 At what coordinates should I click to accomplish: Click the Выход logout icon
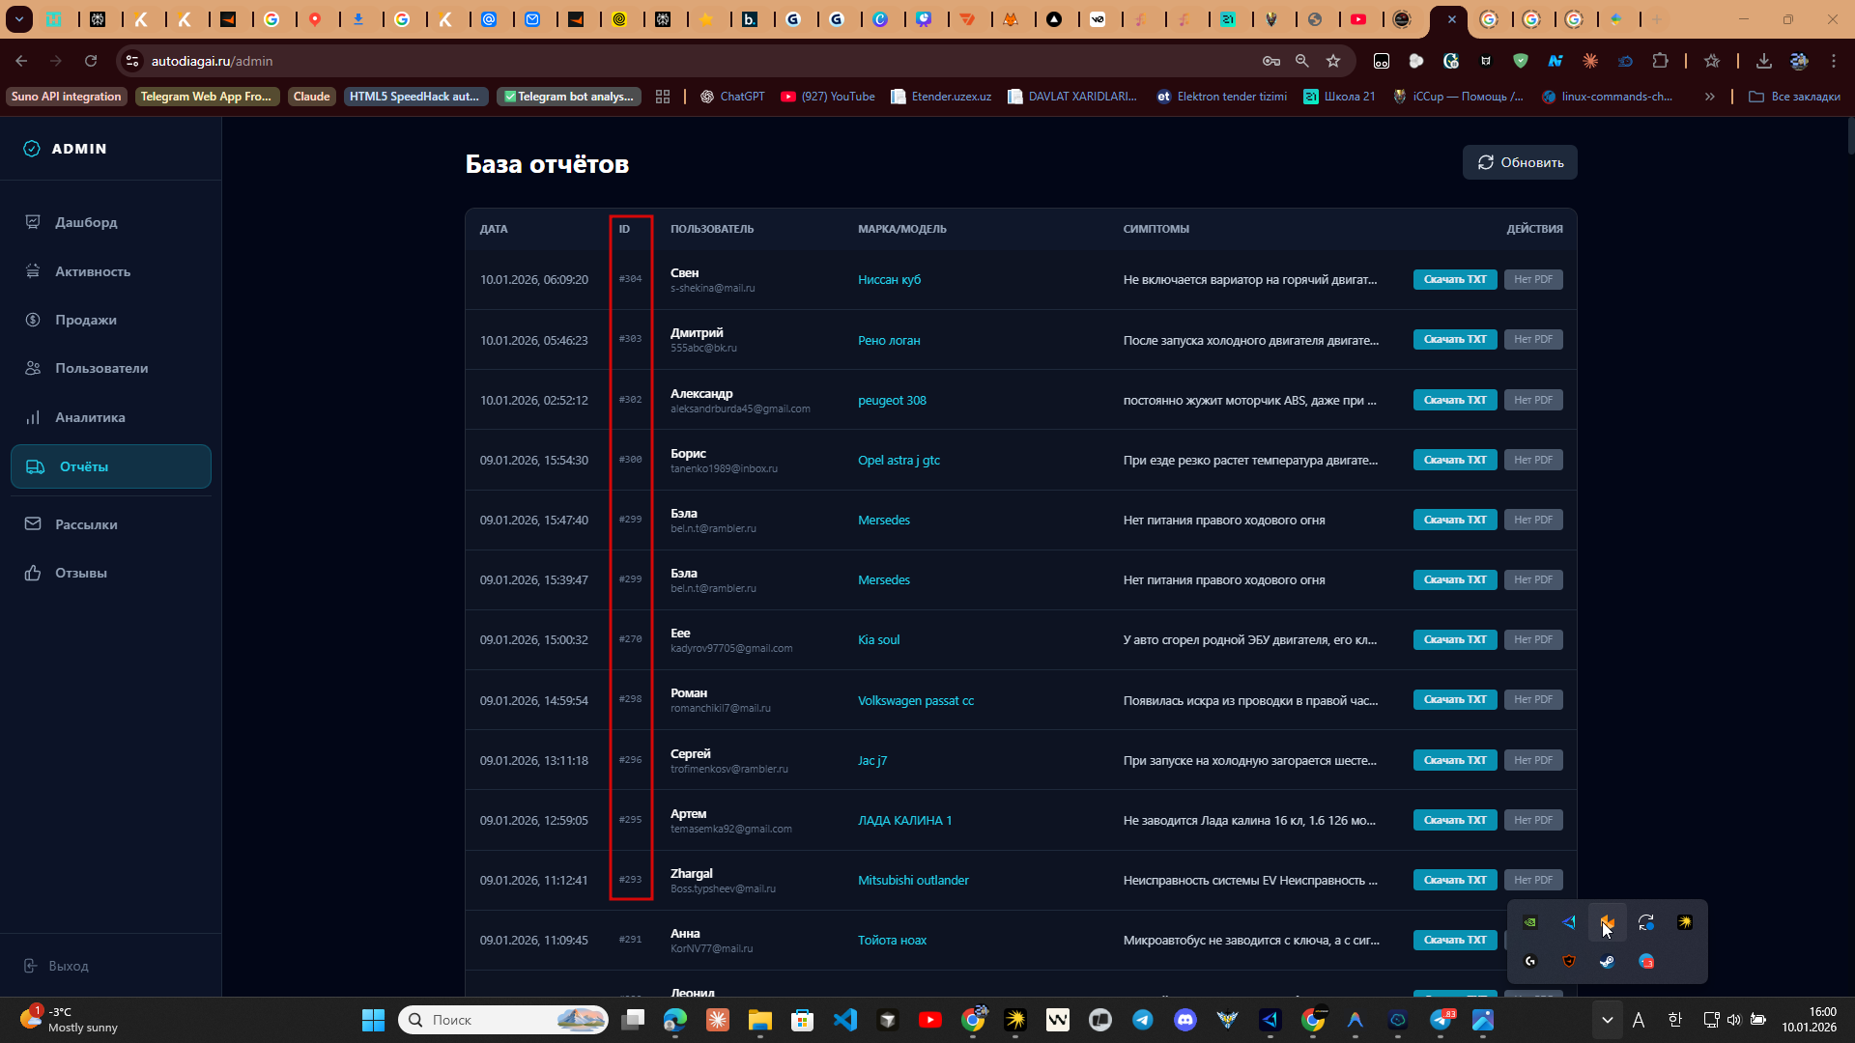(x=31, y=966)
